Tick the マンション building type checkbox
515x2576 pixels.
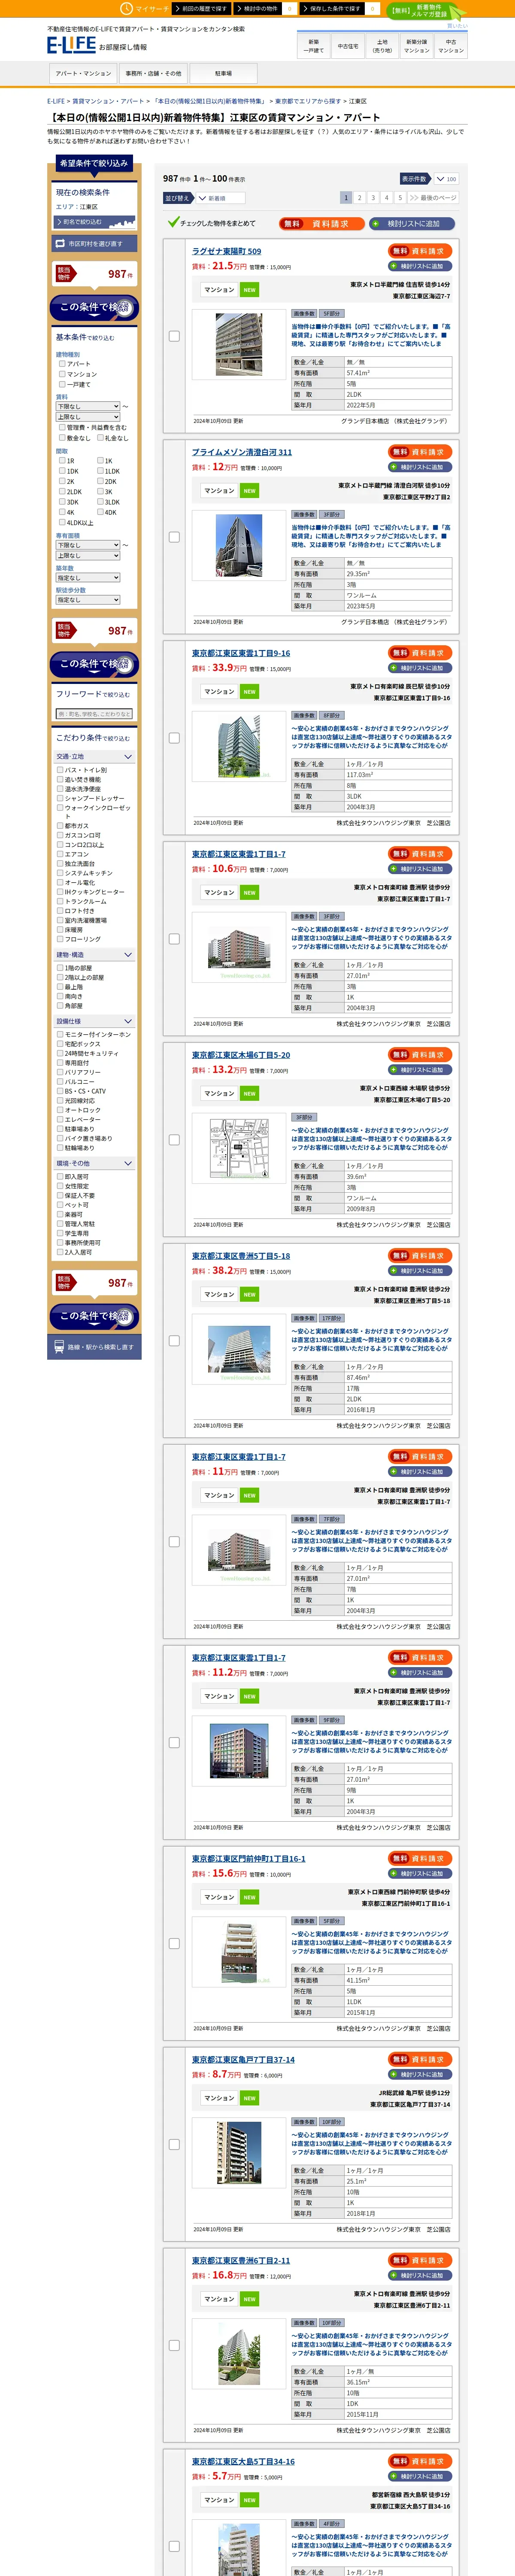point(62,374)
